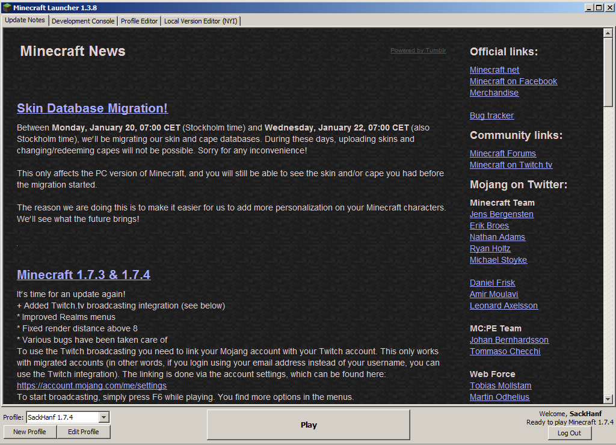Select the Update Notes tab
The image size is (616, 445).
coord(25,20)
